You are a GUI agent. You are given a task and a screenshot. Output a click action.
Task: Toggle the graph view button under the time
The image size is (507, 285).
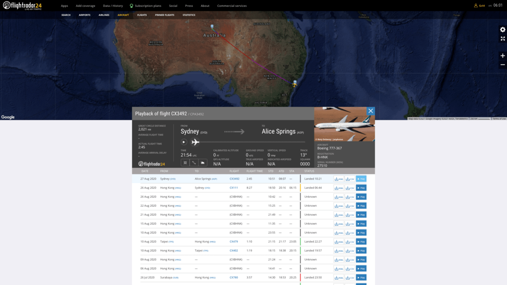(203, 162)
